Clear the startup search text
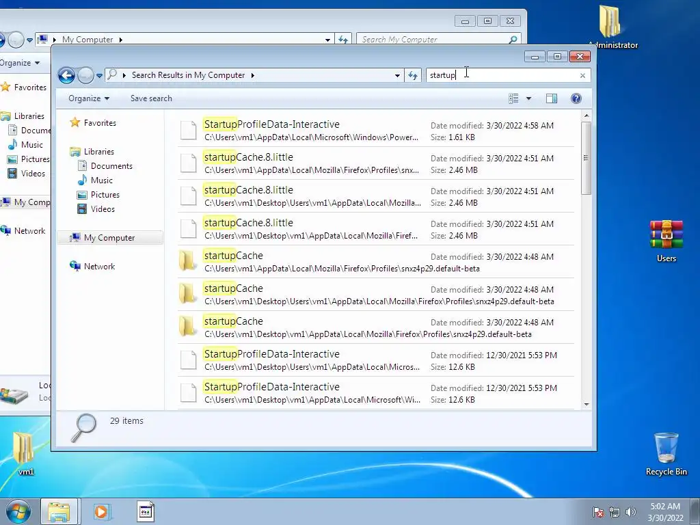The width and height of the screenshot is (700, 525). click(x=582, y=75)
